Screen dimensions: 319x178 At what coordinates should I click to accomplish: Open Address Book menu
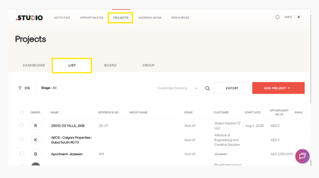pos(150,18)
